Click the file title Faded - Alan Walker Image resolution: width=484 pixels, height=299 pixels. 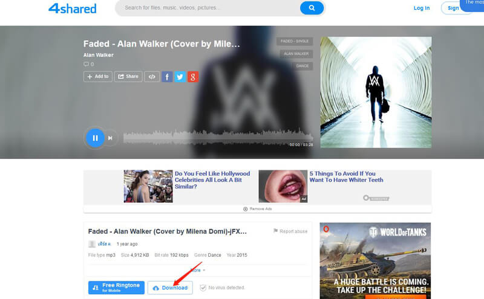tap(168, 231)
